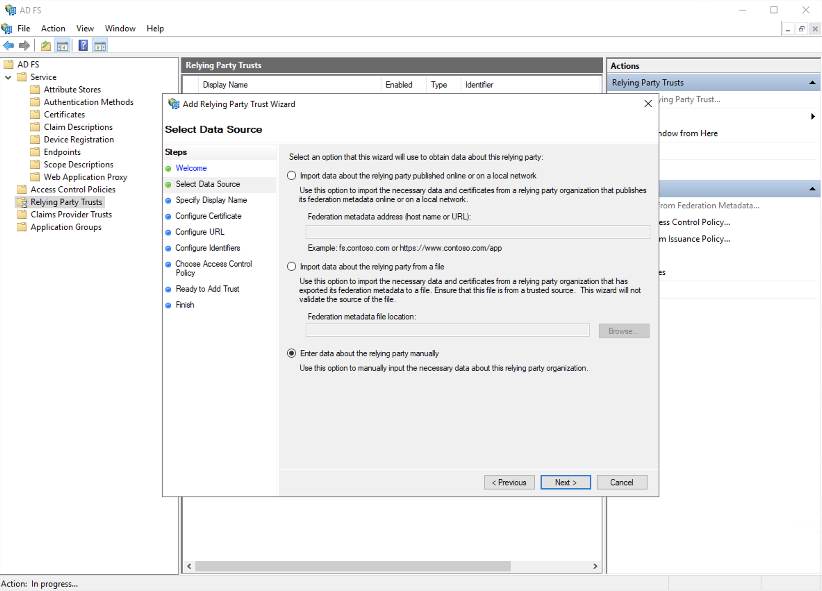Click the green Welcome step bullet
822x591 pixels.
click(x=168, y=168)
